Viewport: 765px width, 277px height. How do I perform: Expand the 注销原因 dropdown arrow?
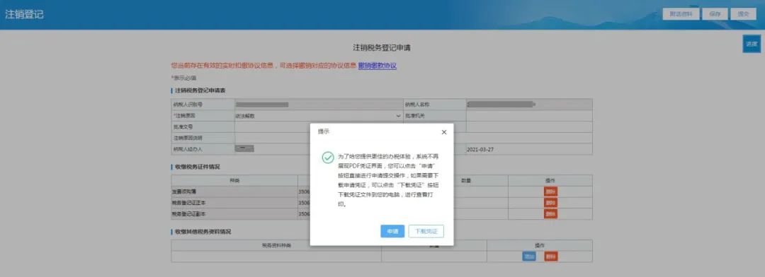399,116
